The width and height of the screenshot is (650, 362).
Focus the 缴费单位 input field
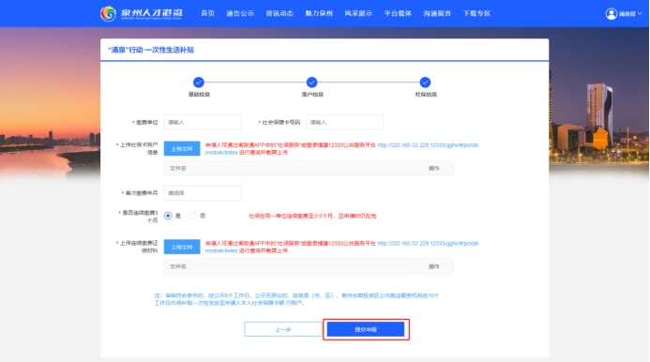(x=203, y=122)
